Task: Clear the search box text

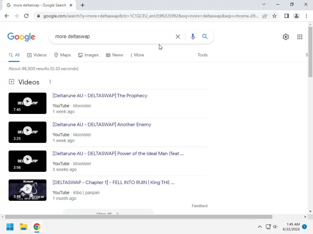Action: (178, 37)
